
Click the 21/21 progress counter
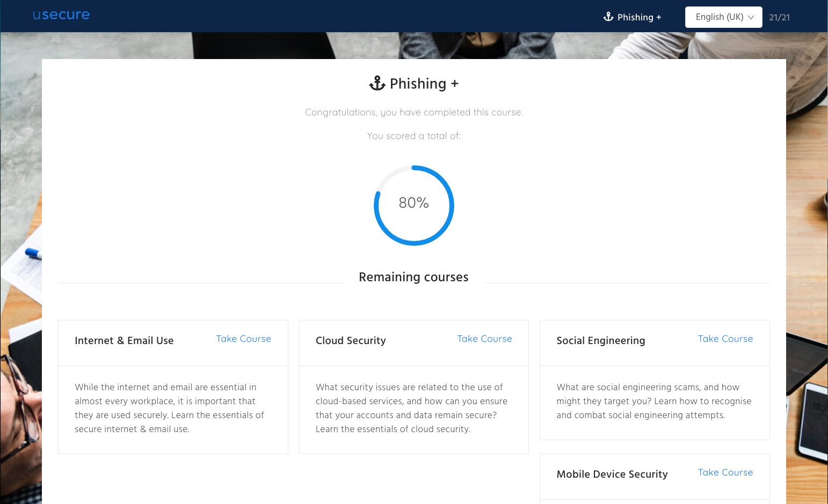coord(779,17)
